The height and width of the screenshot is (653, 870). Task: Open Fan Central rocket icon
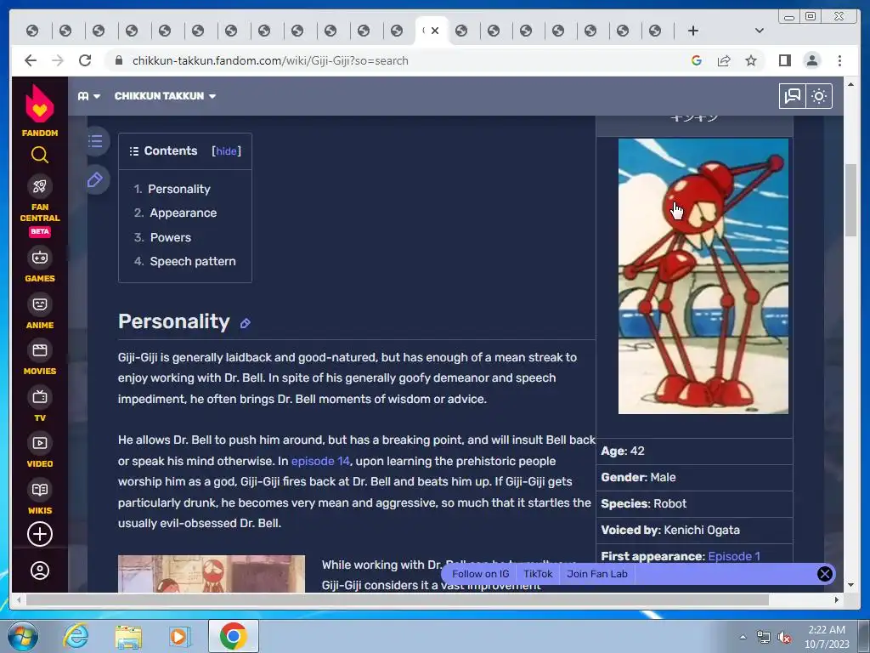pyautogui.click(x=39, y=186)
